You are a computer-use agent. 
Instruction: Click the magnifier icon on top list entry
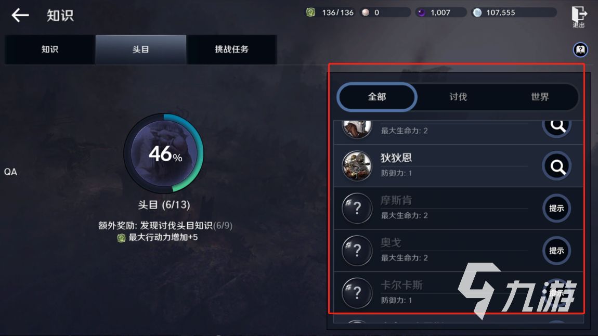tap(557, 126)
